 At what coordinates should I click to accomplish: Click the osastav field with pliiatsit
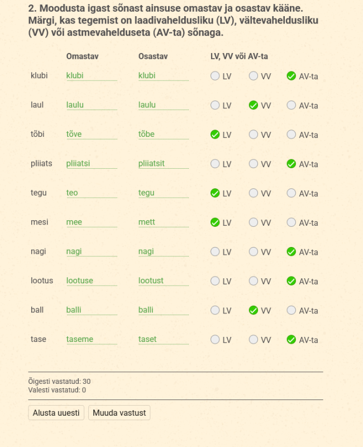[x=163, y=164]
